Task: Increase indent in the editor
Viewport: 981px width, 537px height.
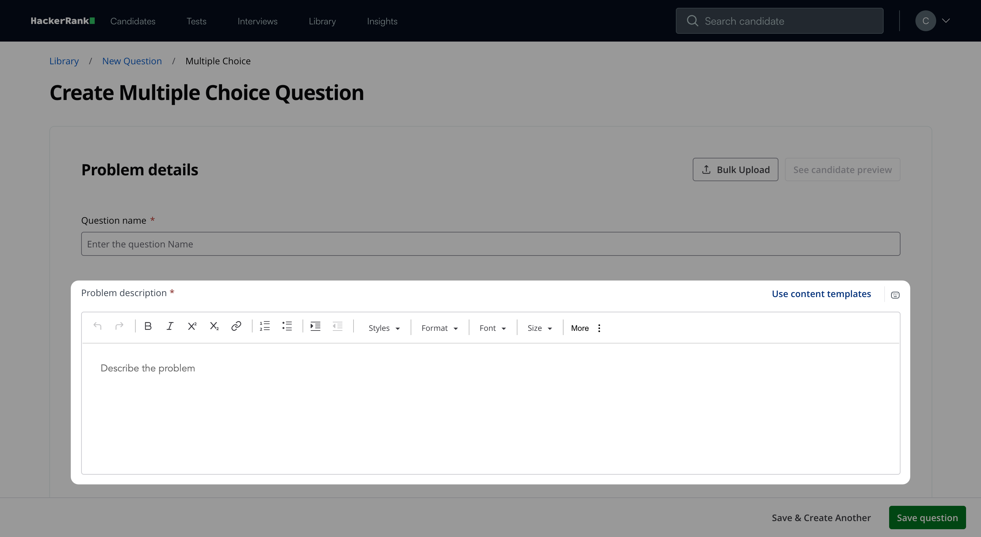Action: 315,326
